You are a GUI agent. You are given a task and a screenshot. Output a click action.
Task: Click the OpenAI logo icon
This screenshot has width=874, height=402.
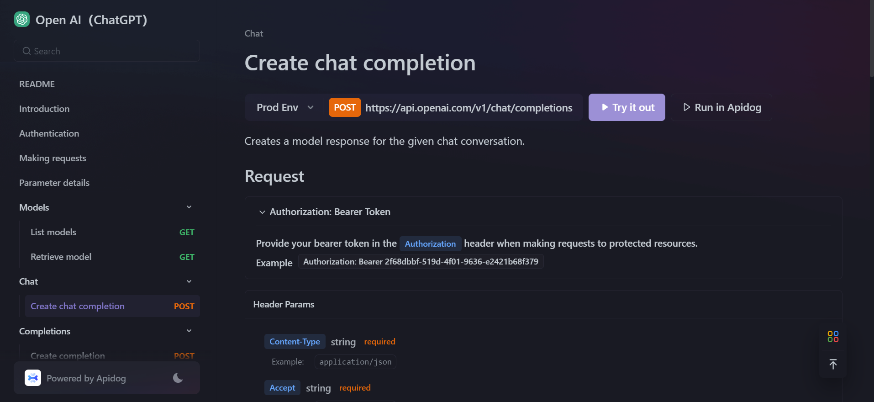pos(22,20)
